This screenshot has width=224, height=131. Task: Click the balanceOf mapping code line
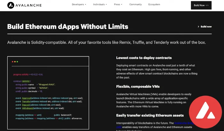44,115
